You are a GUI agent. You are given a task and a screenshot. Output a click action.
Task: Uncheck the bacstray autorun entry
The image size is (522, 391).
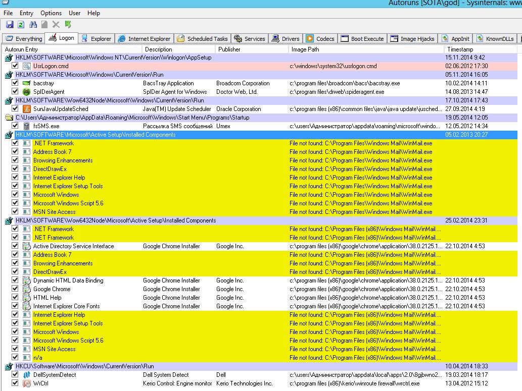pos(15,83)
